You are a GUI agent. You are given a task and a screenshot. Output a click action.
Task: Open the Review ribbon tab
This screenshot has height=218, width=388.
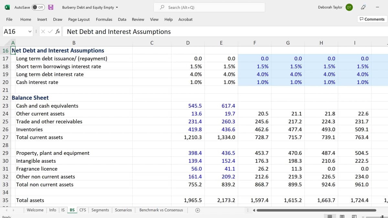click(x=138, y=19)
